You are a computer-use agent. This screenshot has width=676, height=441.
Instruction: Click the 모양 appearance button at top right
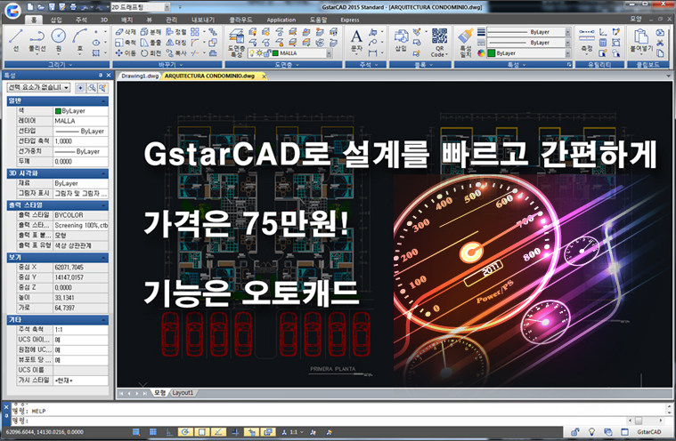click(635, 19)
